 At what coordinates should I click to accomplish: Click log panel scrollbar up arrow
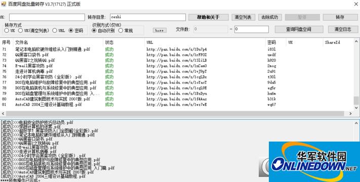tap(356, 123)
